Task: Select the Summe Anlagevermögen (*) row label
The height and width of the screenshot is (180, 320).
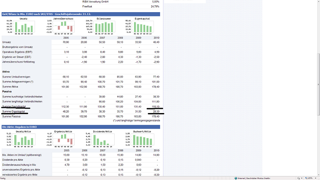Action: point(18,82)
